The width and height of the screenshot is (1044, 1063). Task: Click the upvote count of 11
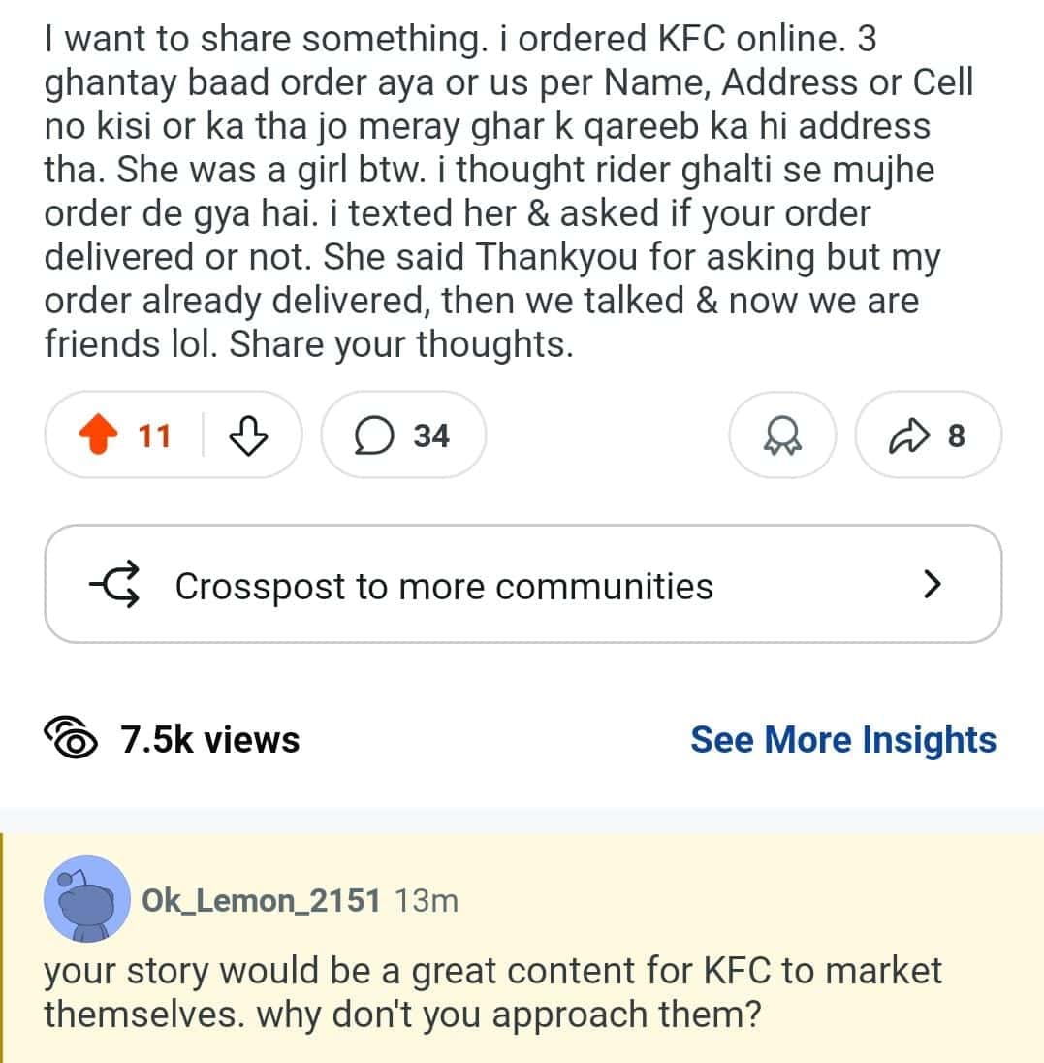pos(154,436)
